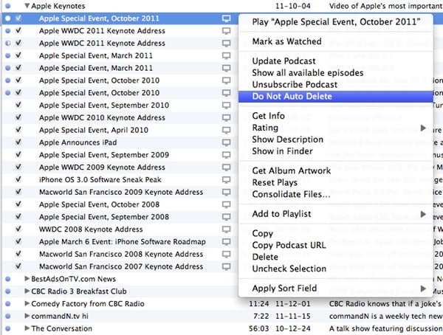Expand The Conversation podcast
The width and height of the screenshot is (443, 335).
(x=27, y=328)
